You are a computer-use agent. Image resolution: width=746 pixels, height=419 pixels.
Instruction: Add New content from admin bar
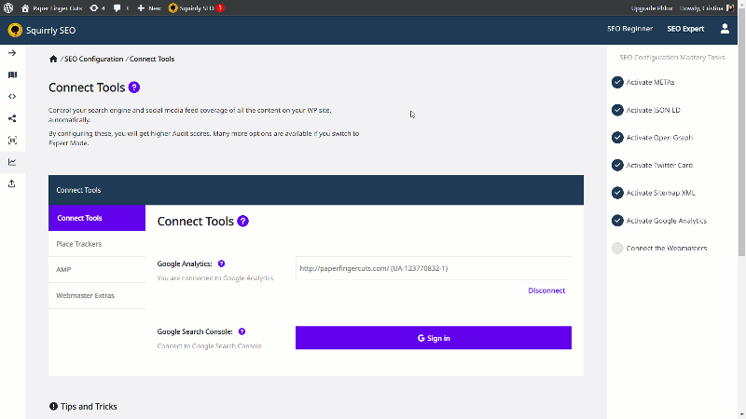pyautogui.click(x=149, y=8)
